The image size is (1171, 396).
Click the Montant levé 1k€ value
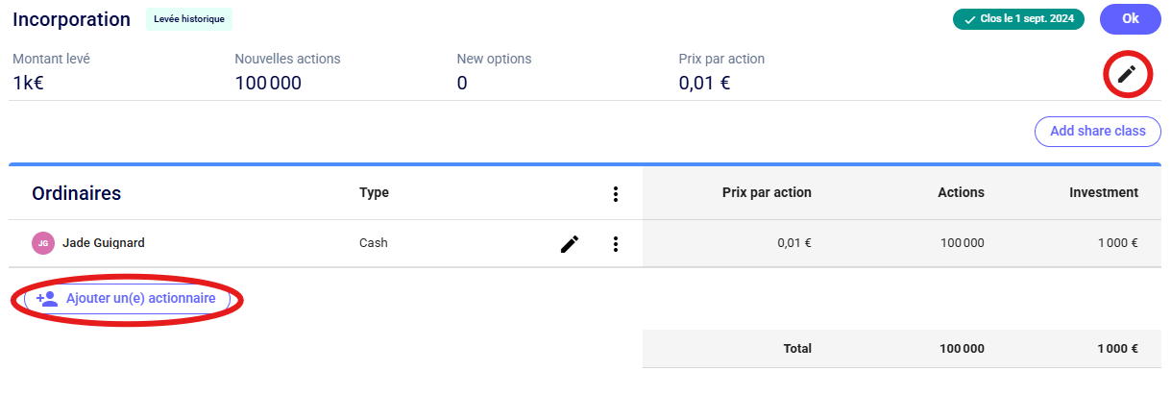click(x=28, y=83)
